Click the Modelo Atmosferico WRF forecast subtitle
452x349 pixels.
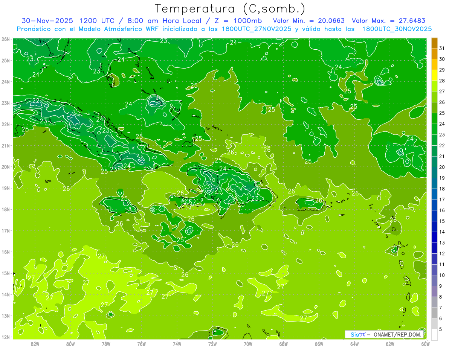coord(224,29)
